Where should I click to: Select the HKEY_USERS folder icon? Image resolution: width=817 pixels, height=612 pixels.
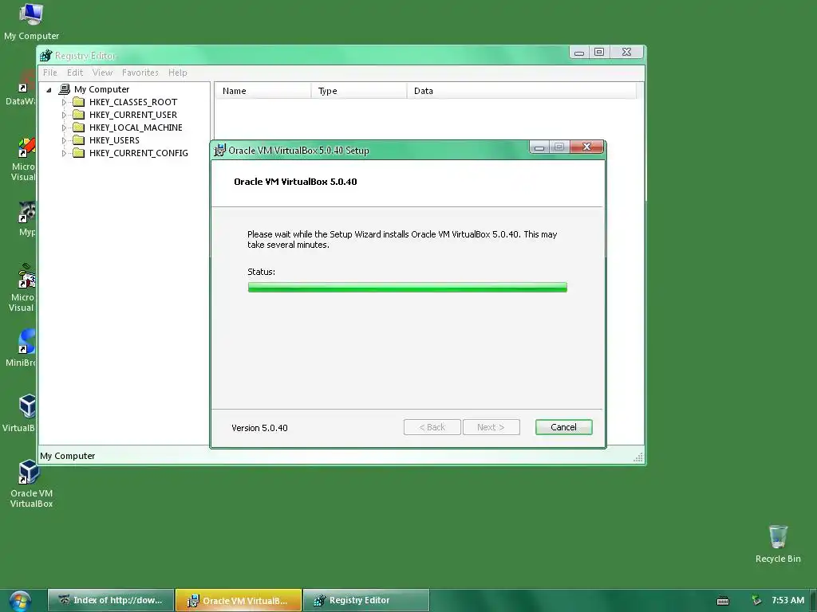coord(79,140)
